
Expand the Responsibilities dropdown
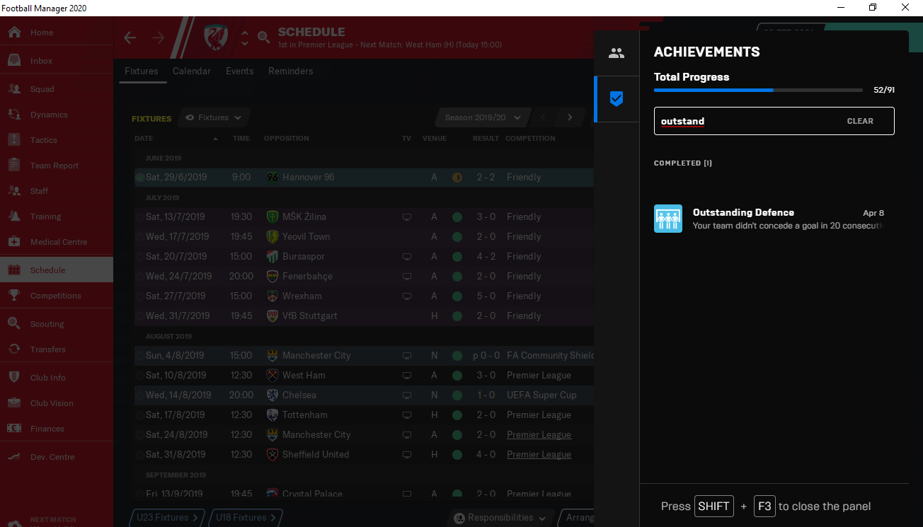tap(501, 518)
